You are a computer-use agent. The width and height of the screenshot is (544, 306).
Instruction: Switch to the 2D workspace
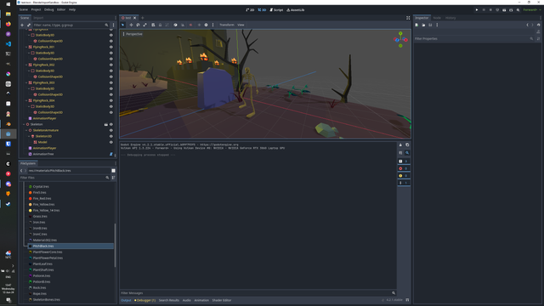point(250,10)
